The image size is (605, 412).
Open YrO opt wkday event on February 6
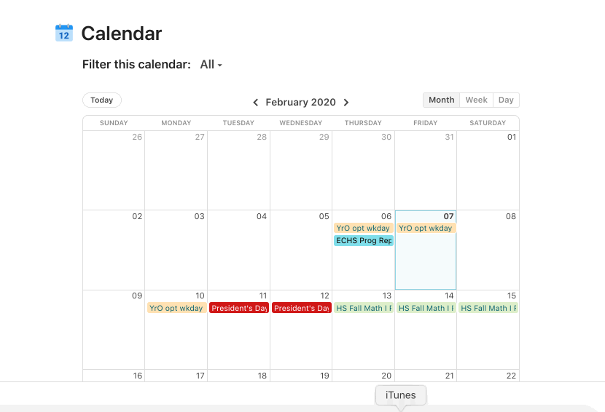point(364,228)
